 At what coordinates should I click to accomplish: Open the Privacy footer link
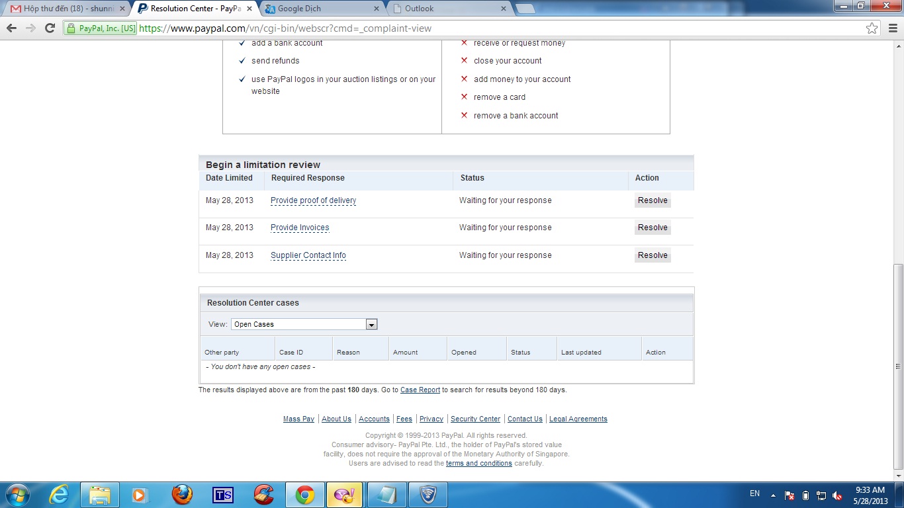(x=431, y=419)
